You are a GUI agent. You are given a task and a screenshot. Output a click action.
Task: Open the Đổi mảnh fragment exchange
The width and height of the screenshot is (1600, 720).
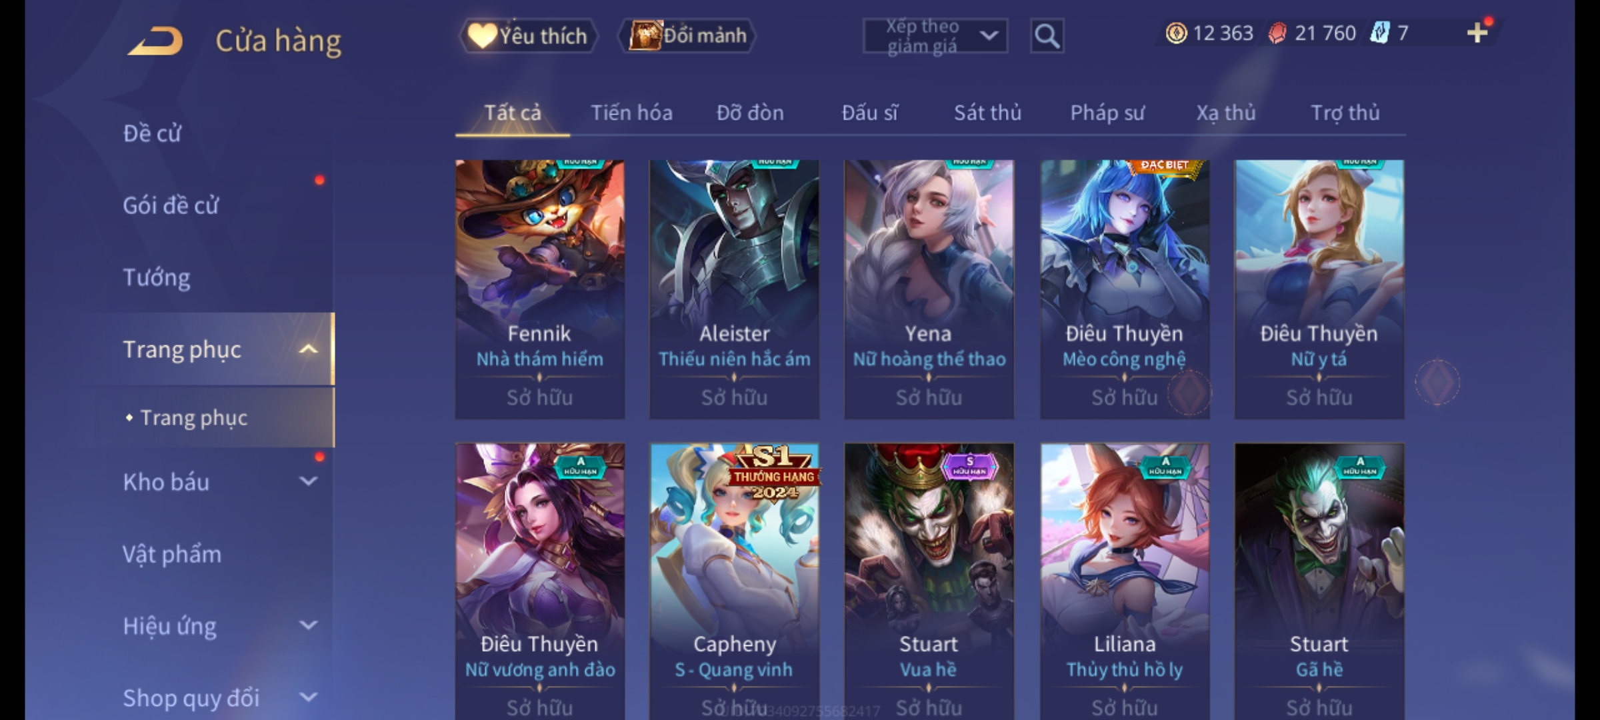tap(688, 36)
